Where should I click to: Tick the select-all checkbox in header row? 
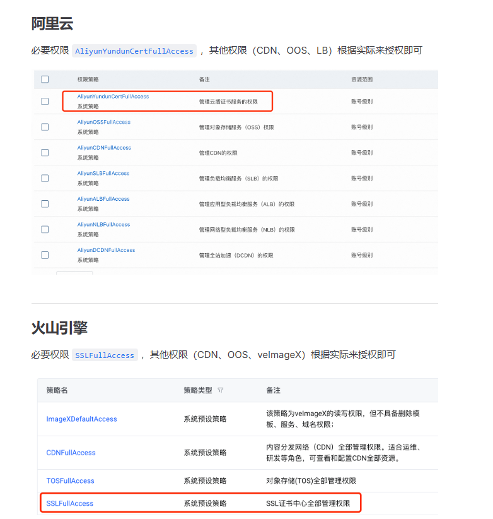click(45, 79)
